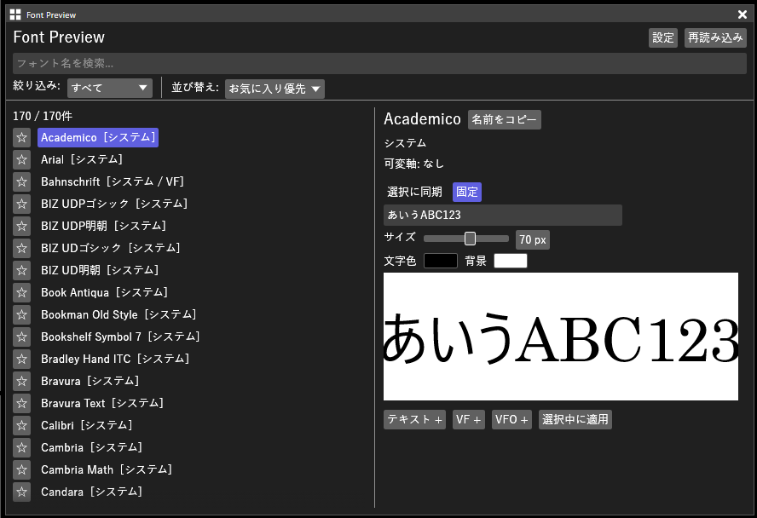Viewport: 757px width, 518px height.
Task: Click the star beside BIZ UDP明朝
Action: tap(21, 227)
